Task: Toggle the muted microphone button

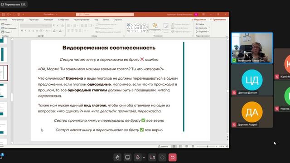Action: [x=138, y=158]
